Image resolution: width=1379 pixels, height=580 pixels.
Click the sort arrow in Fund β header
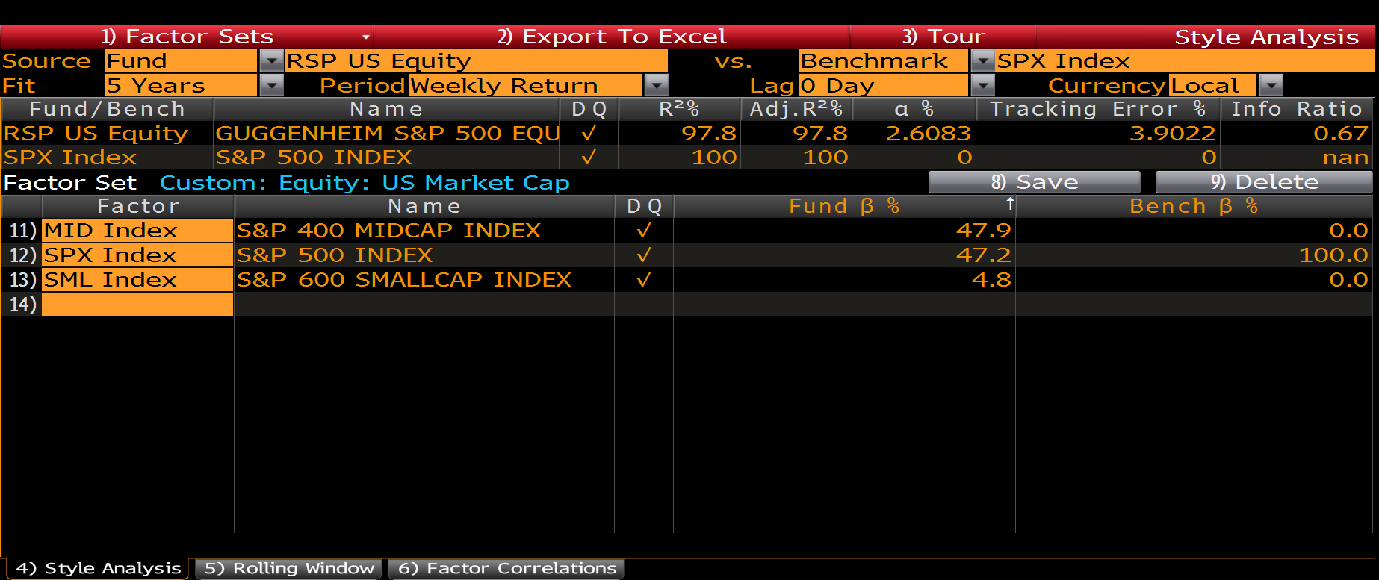(1010, 203)
